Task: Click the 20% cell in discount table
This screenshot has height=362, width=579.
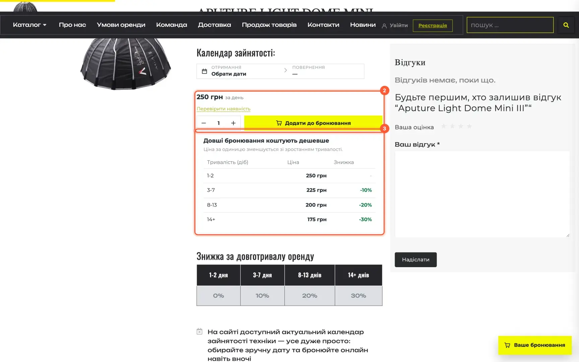Action: point(310,296)
